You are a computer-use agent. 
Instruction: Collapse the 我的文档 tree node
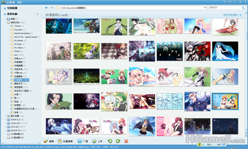pos(6,23)
